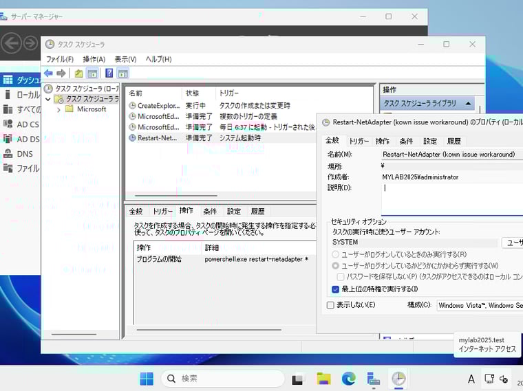Click the task list horizontal scrollbar
Screen dimensions: 523x391
(175, 195)
